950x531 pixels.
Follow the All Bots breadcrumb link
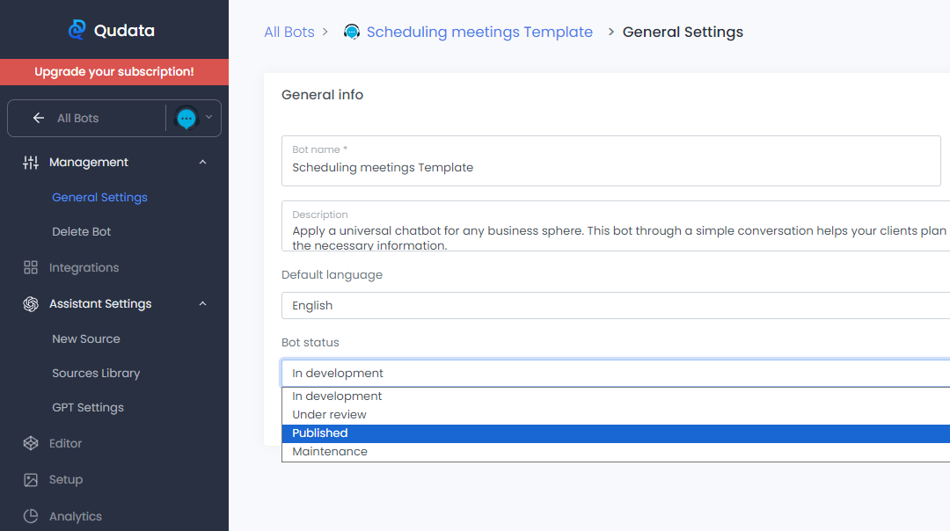[289, 33]
